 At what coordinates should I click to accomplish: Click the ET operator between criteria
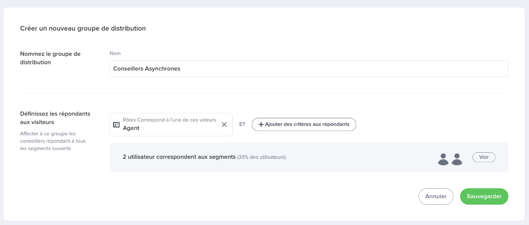242,124
